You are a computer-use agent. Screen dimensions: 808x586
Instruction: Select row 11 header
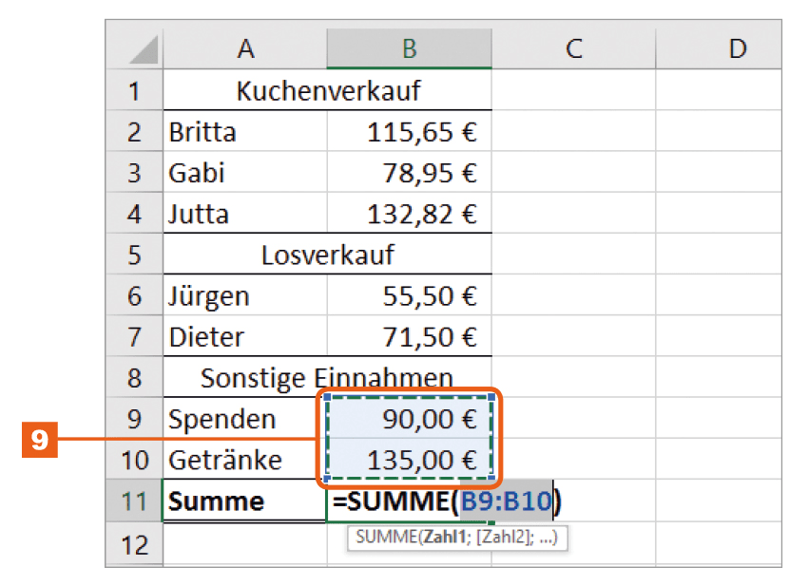[x=134, y=501]
